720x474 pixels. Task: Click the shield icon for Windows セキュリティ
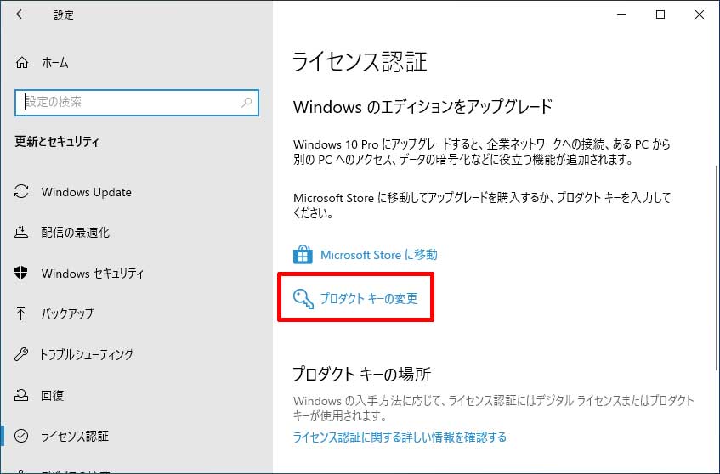click(x=21, y=273)
